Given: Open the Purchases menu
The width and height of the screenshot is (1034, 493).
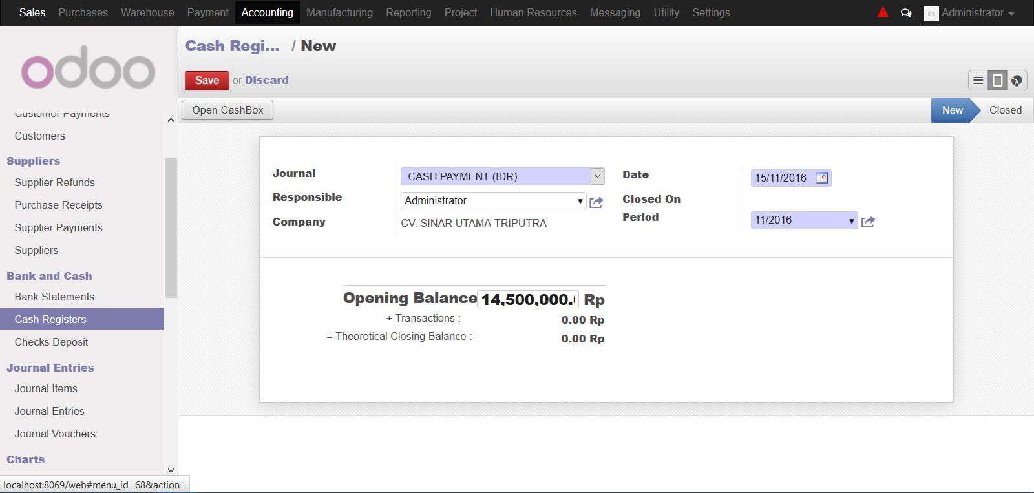Looking at the screenshot, I should pos(83,12).
